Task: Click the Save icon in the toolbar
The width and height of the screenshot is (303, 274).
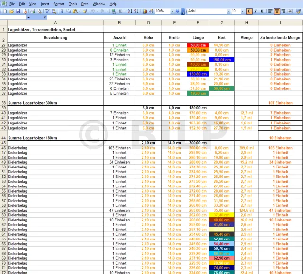Action: [18, 11]
